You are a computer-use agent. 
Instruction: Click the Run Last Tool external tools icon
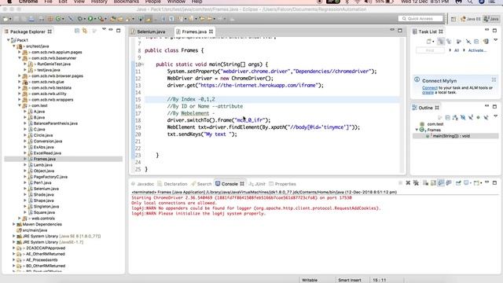[x=101, y=19]
